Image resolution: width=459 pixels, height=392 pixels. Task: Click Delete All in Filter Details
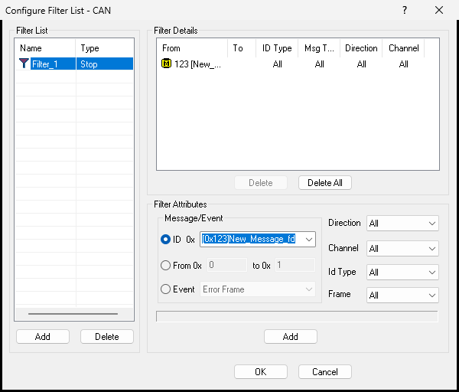pyautogui.click(x=325, y=183)
